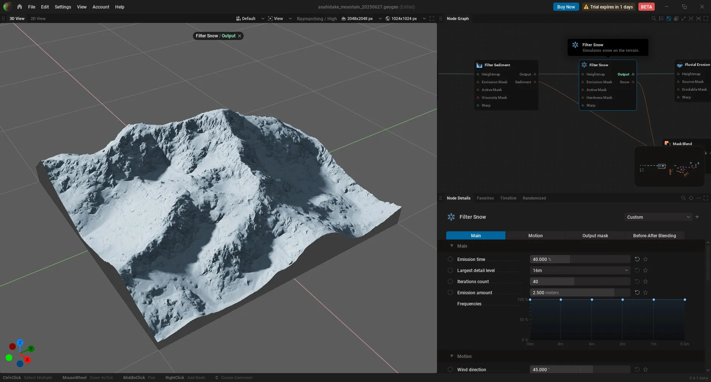Toggle the Iterations count parameter circle
Screen dimensions: 711x382
450,281
